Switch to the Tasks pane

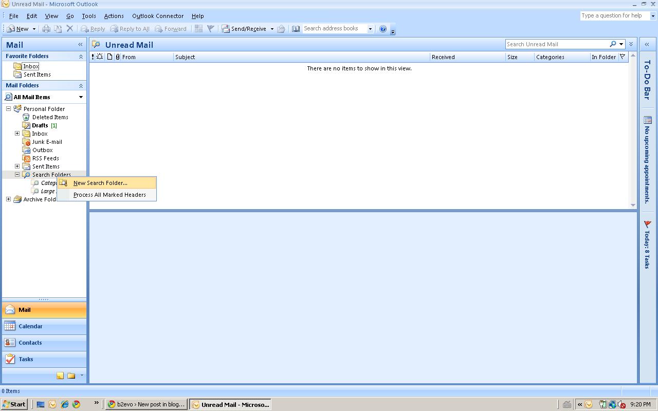tap(44, 359)
